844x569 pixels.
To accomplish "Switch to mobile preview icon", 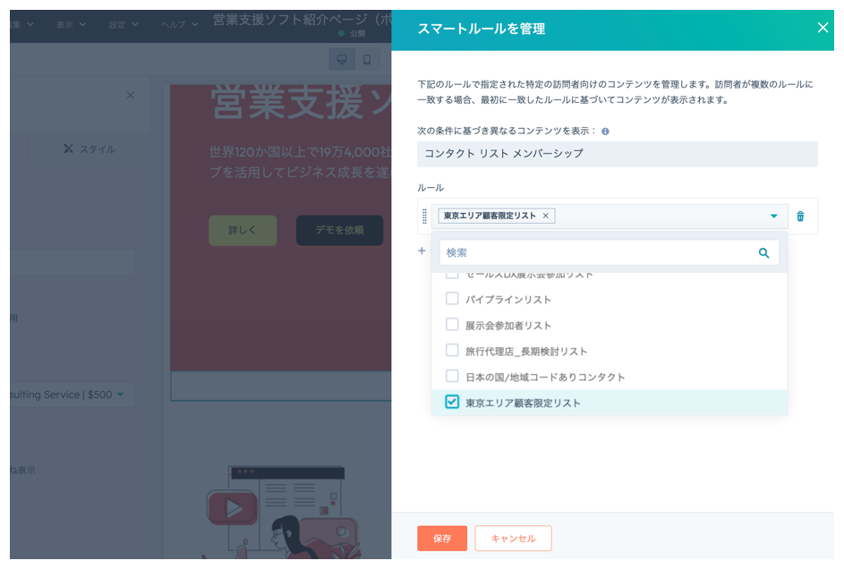I will (x=366, y=60).
